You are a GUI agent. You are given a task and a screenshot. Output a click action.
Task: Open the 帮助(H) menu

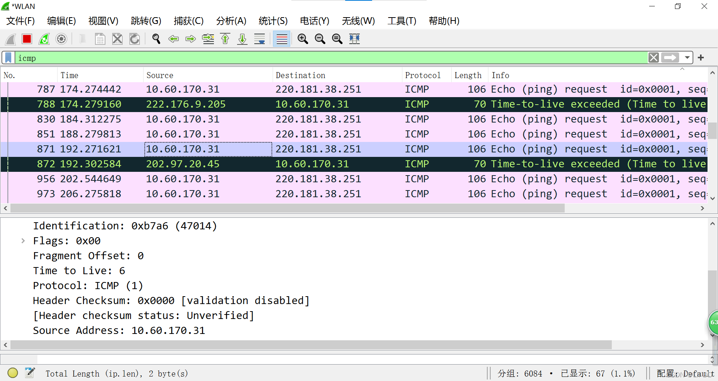(444, 21)
